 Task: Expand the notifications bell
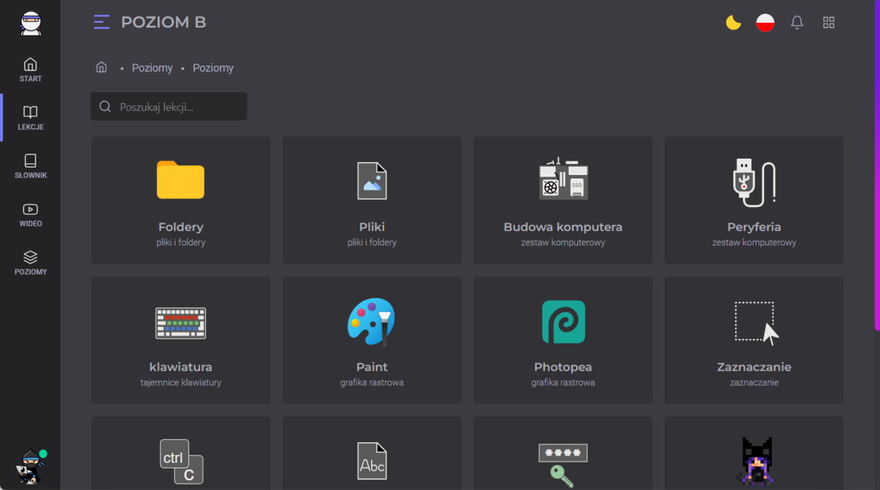click(x=797, y=23)
